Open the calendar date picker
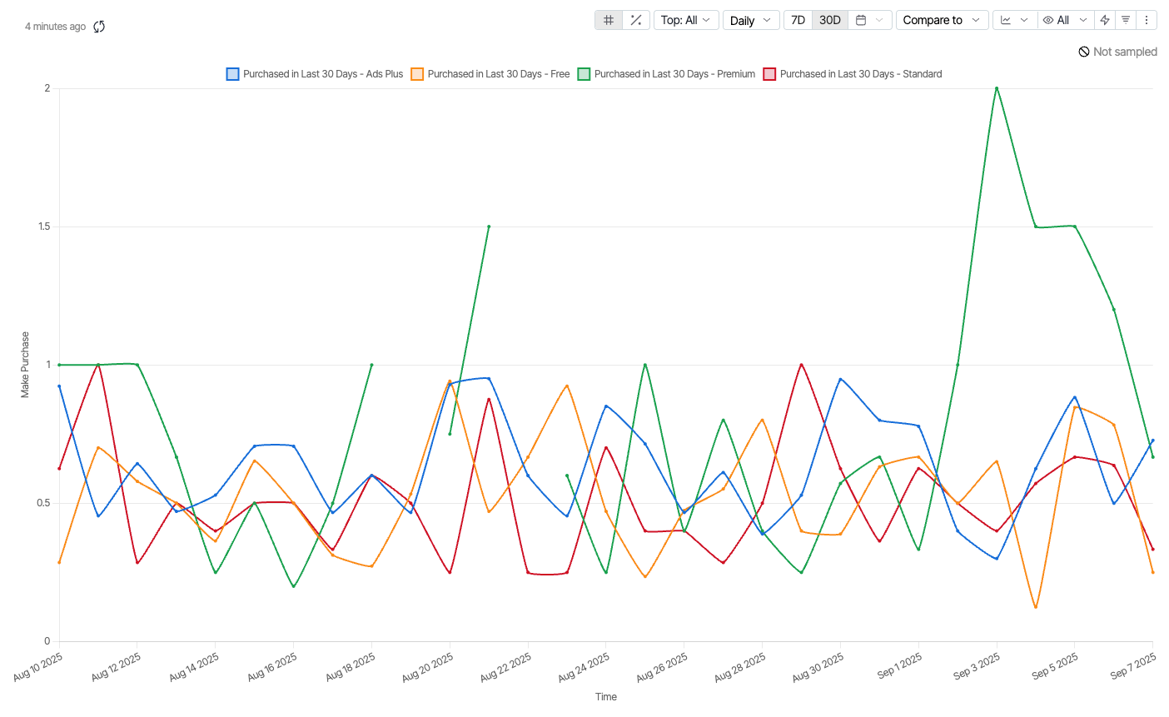 [x=869, y=20]
